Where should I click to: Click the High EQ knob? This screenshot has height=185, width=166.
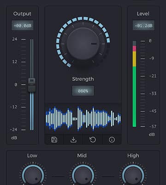[133, 176]
